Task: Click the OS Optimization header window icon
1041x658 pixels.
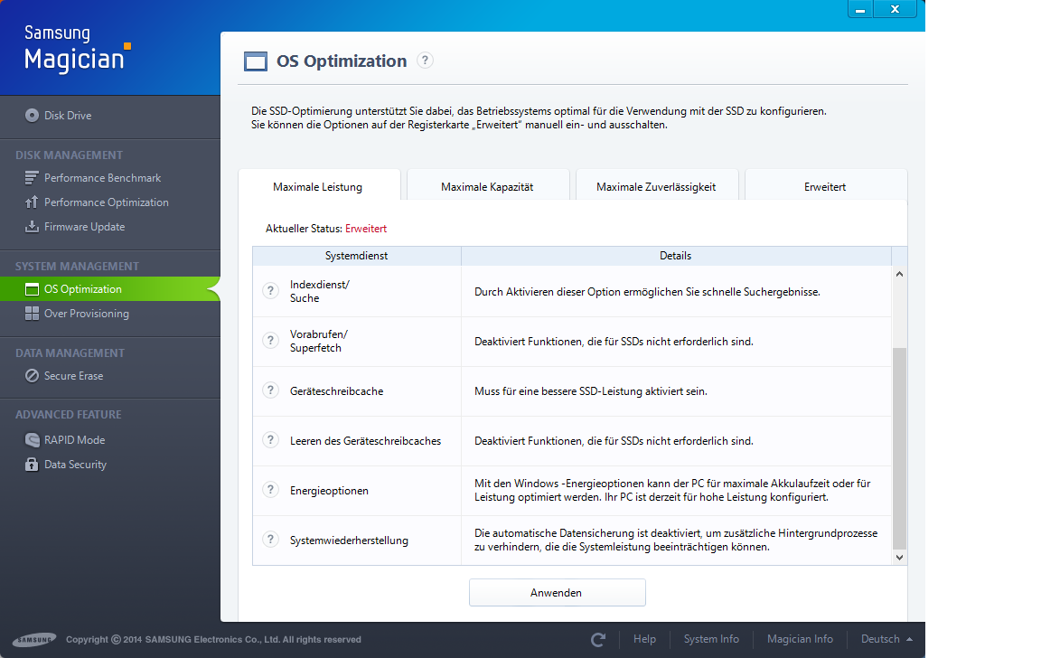Action: [x=256, y=61]
